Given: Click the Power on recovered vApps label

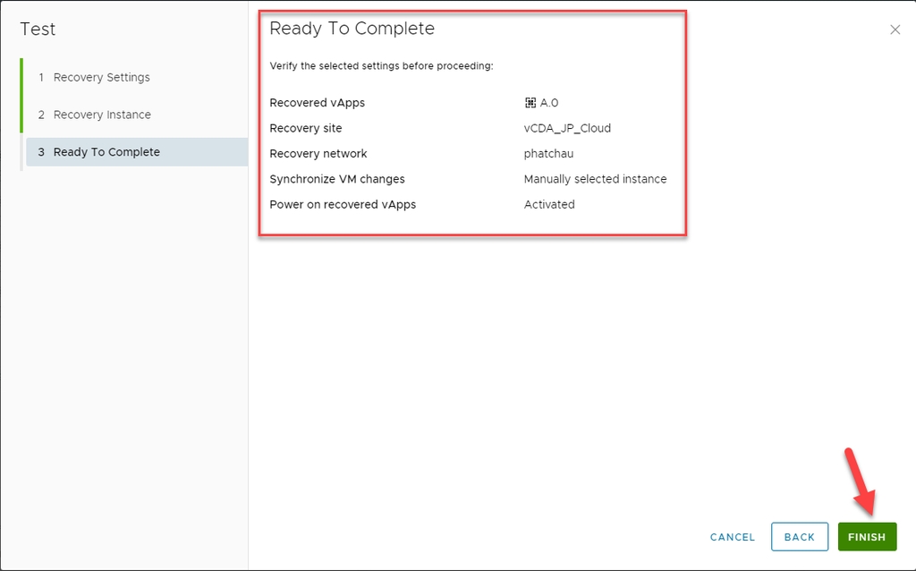Looking at the screenshot, I should (343, 204).
